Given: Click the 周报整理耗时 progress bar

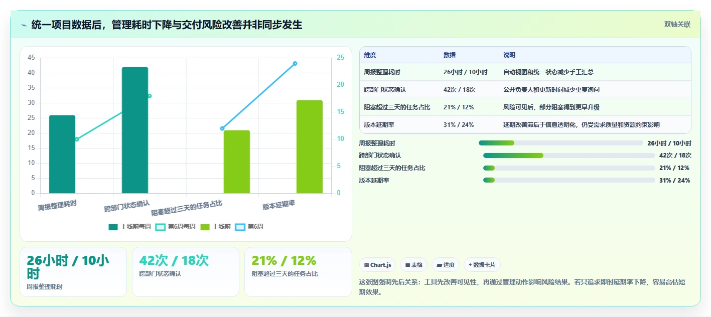Looking at the screenshot, I should (561, 143).
